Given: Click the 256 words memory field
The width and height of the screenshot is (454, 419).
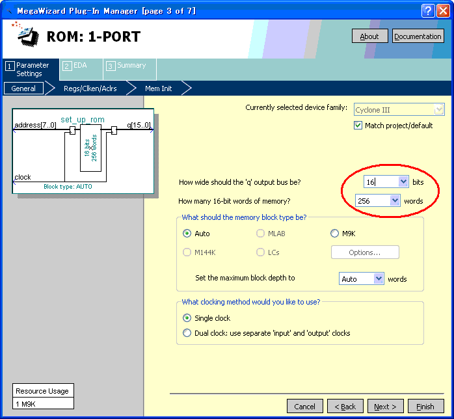Looking at the screenshot, I should pos(373,200).
